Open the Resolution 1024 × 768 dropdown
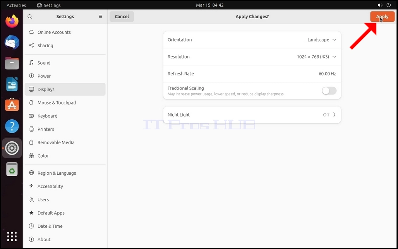 tap(316, 57)
